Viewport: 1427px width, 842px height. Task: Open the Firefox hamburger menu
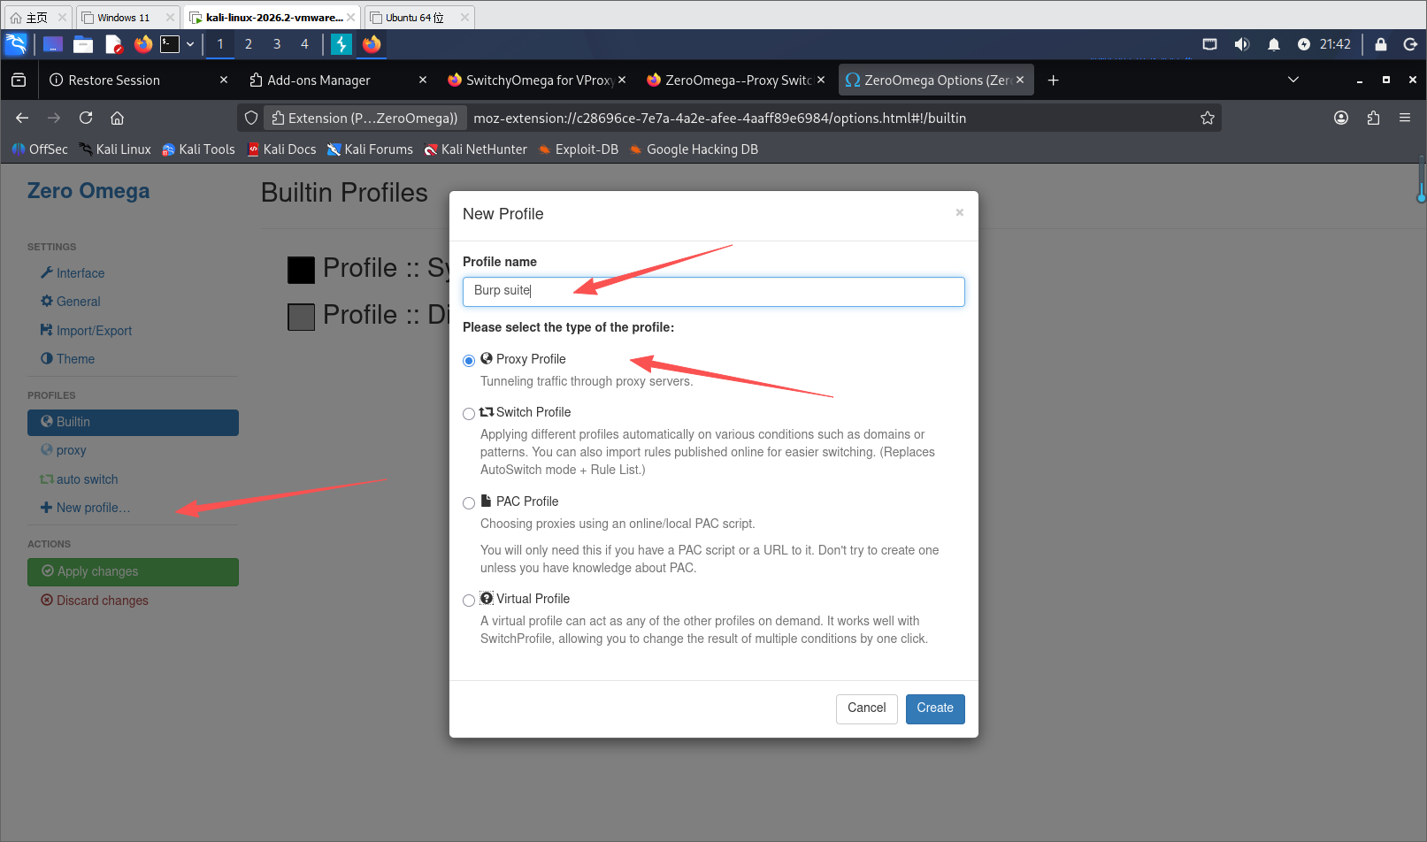[1405, 118]
